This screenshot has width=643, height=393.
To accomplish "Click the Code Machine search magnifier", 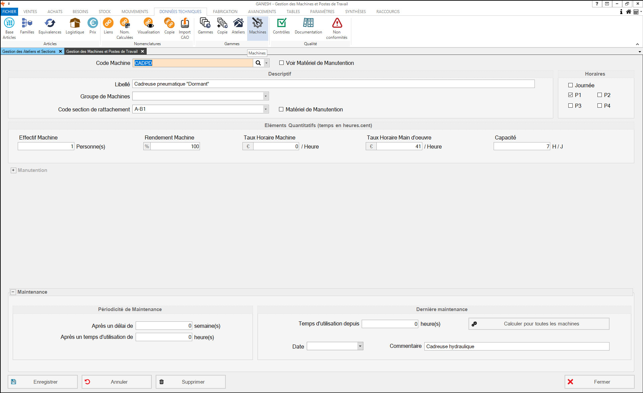I will click(258, 63).
